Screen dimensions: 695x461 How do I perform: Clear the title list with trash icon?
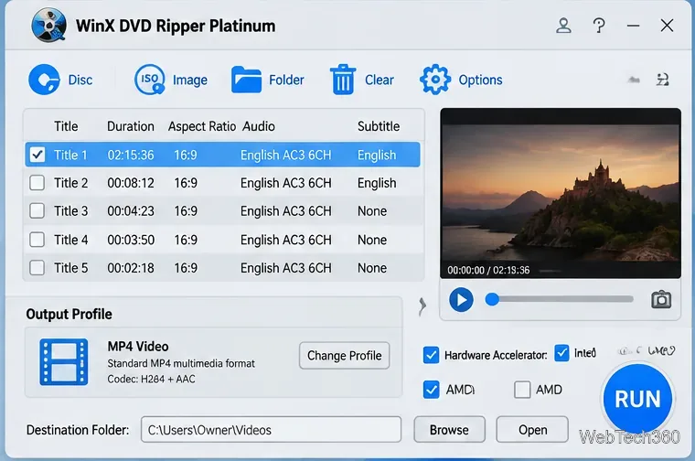343,80
